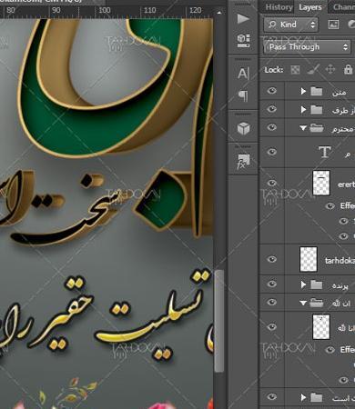This screenshot has height=409, width=355.
Task: Open the 3D panel cube icon
Action: pos(243,128)
